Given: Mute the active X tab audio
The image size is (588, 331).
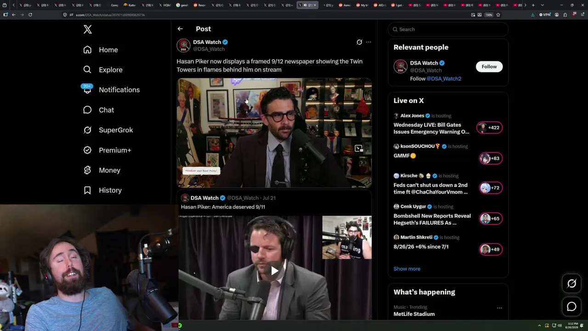Looking at the screenshot, I should 305,5.
